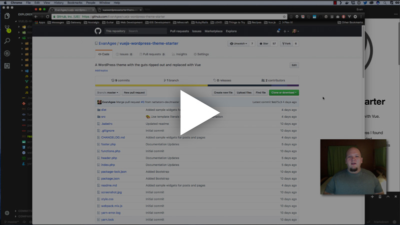Click the 9 commits link
400x225 pixels.
[120, 80]
